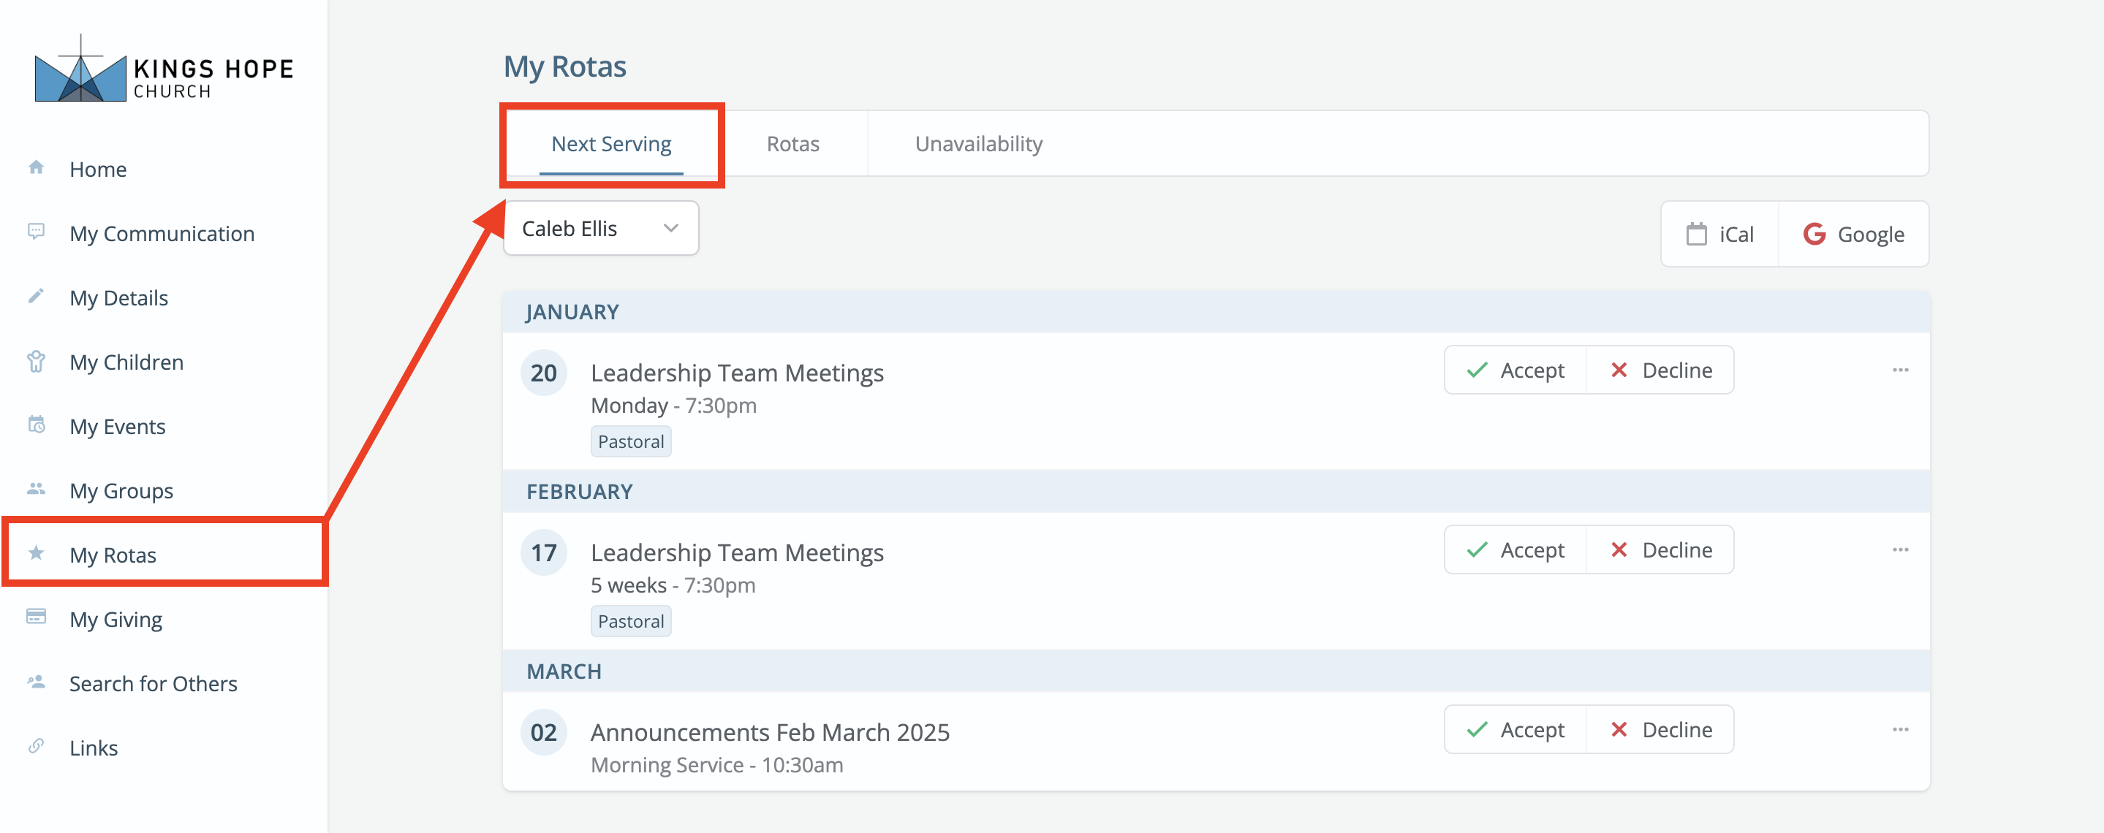Click the iCal calendar icon
The image size is (2104, 833).
1696,235
